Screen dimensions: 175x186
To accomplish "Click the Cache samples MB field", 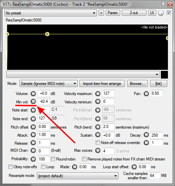I will tap(154, 176).
